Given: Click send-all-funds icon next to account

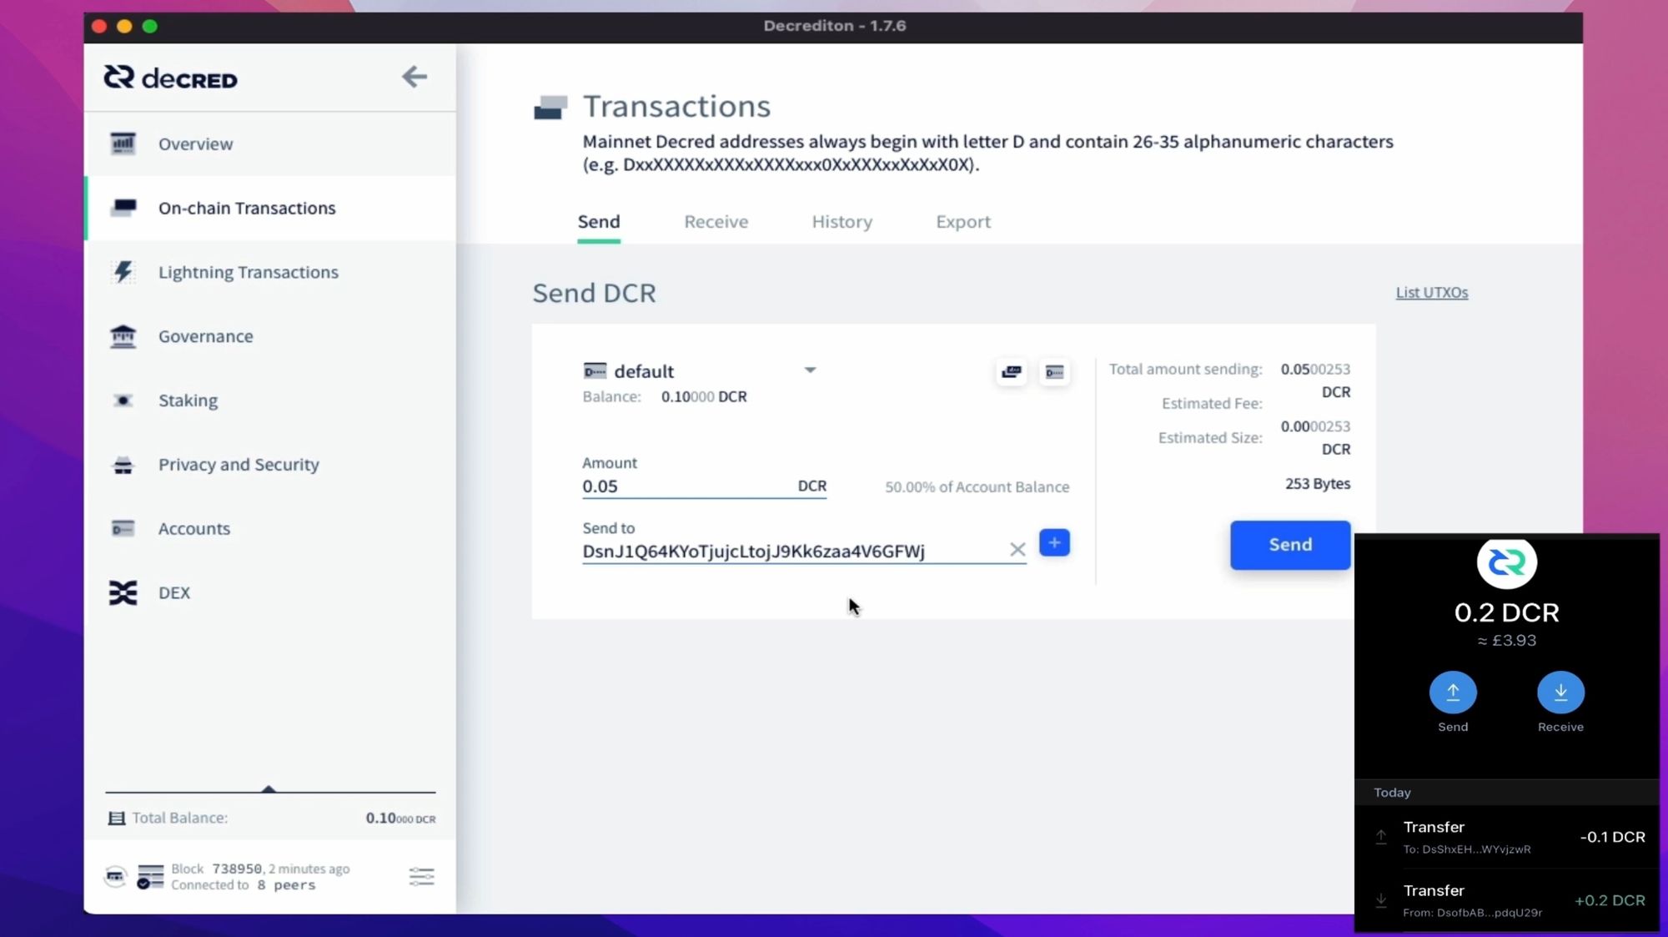Looking at the screenshot, I should coord(1012,372).
